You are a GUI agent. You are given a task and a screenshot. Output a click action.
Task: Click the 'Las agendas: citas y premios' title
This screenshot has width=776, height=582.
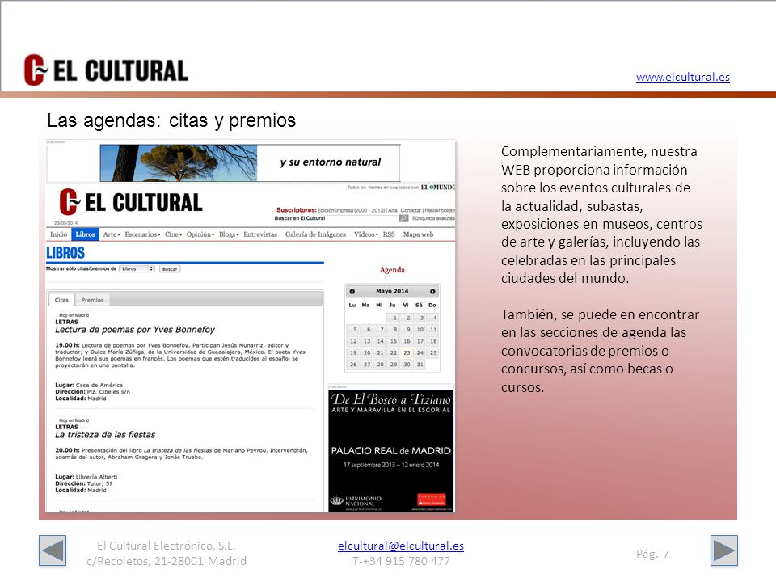click(x=171, y=120)
